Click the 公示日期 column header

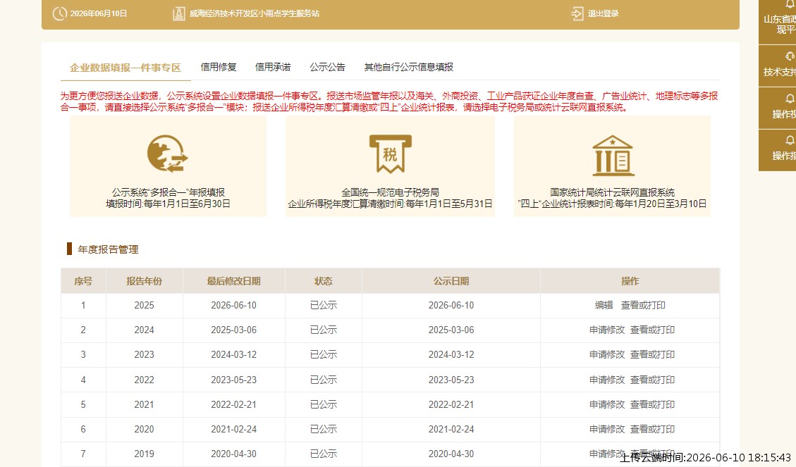point(451,282)
